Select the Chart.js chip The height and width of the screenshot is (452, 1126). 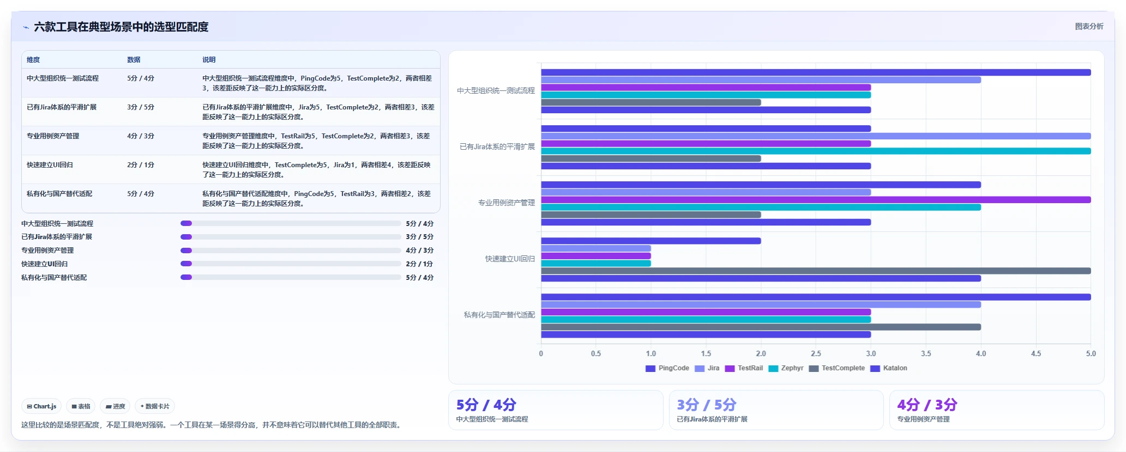coord(41,406)
